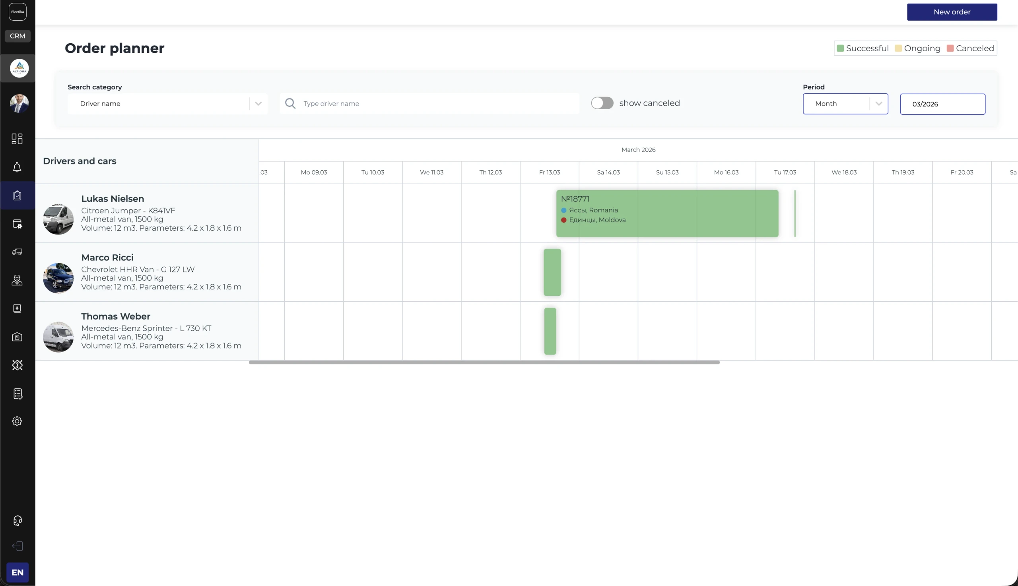Screen dimensions: 1018x586
Task: Click the thin marker line on Tu 17.03
Action: (795, 213)
